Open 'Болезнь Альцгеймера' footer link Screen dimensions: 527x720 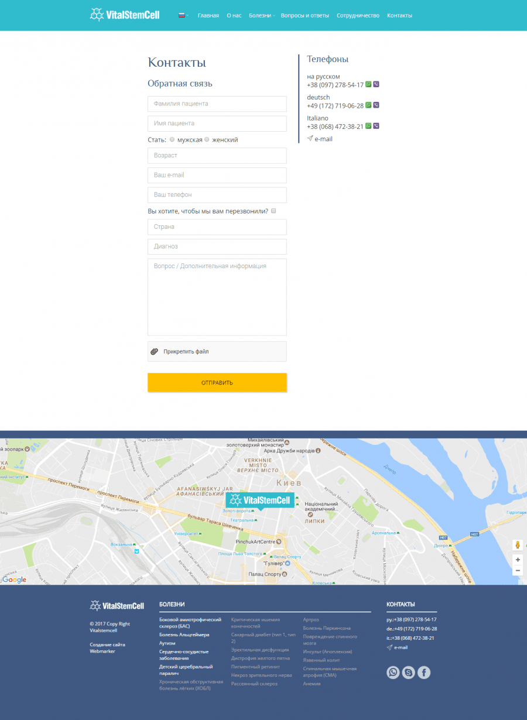[184, 635]
